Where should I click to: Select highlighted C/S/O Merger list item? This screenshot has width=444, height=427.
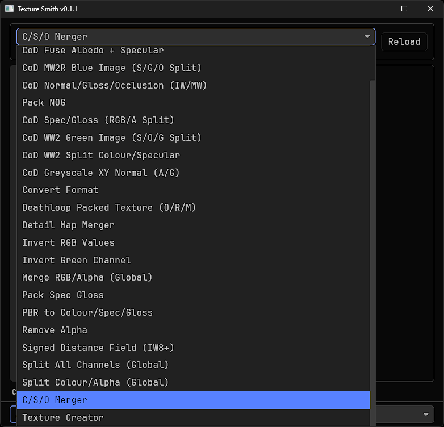(x=194, y=400)
